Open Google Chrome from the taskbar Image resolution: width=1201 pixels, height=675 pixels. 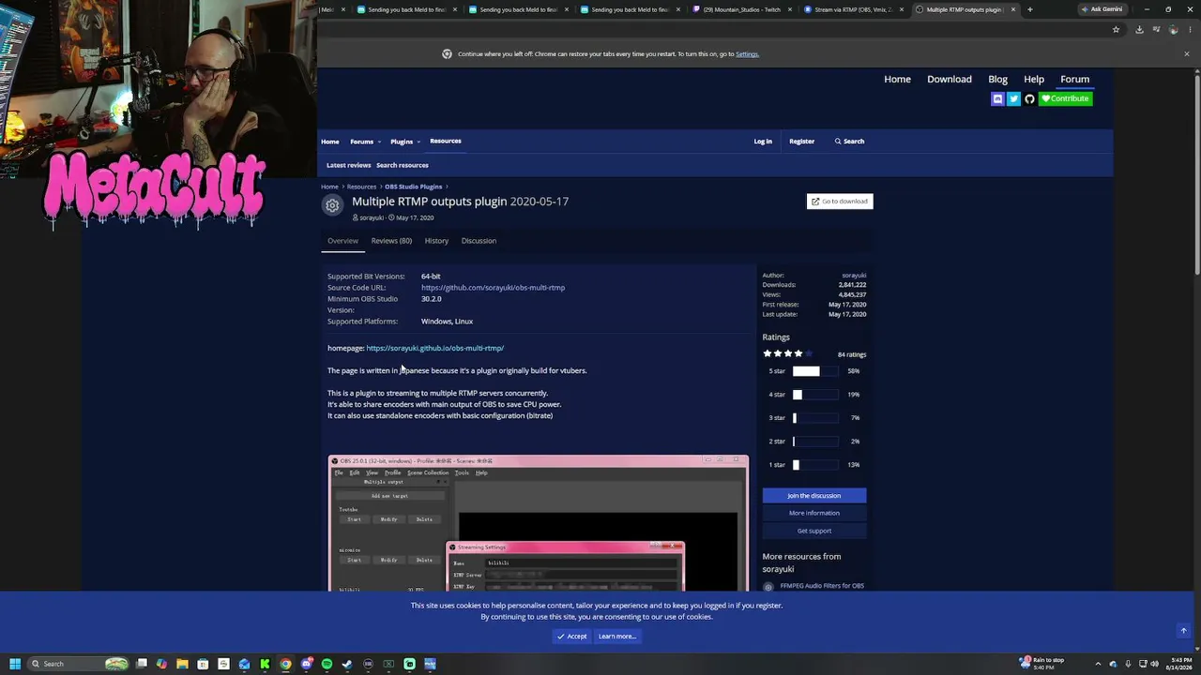pos(285,664)
